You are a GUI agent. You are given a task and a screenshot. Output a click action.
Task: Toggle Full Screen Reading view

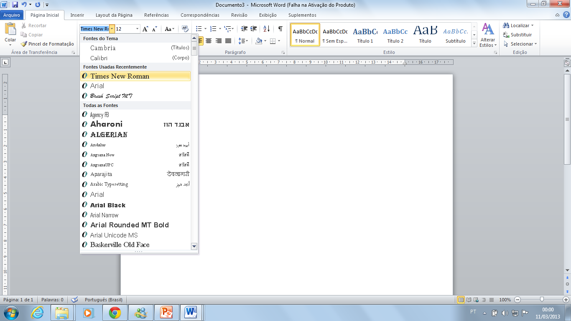469,300
